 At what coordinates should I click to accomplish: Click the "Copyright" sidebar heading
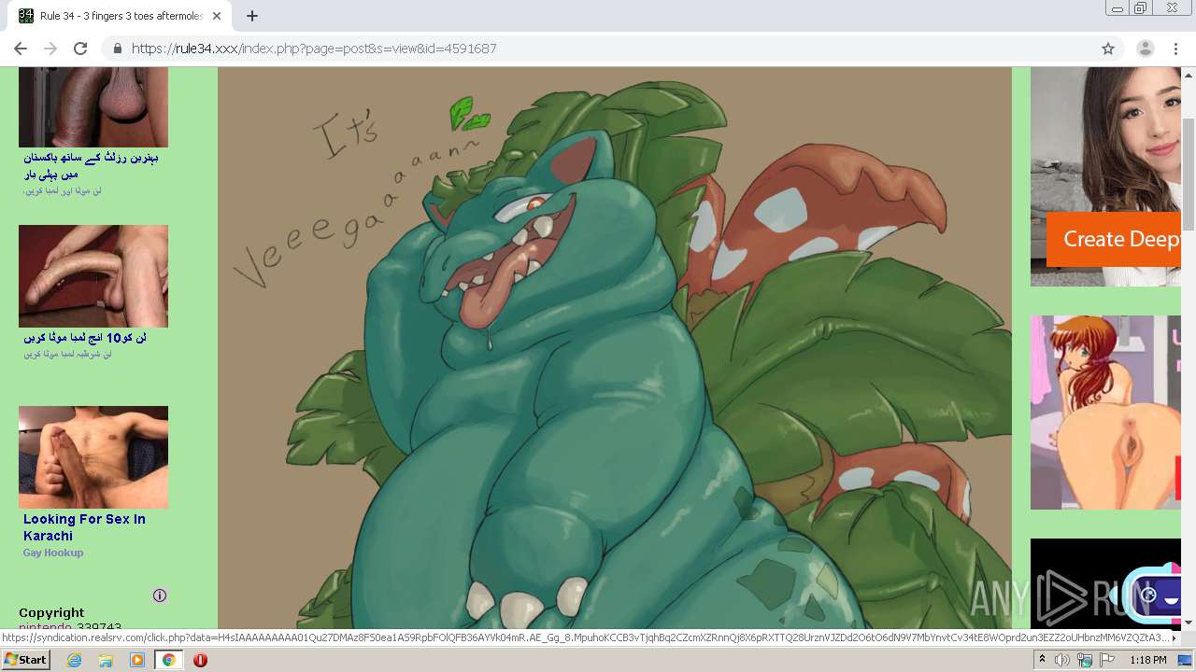[x=51, y=613]
